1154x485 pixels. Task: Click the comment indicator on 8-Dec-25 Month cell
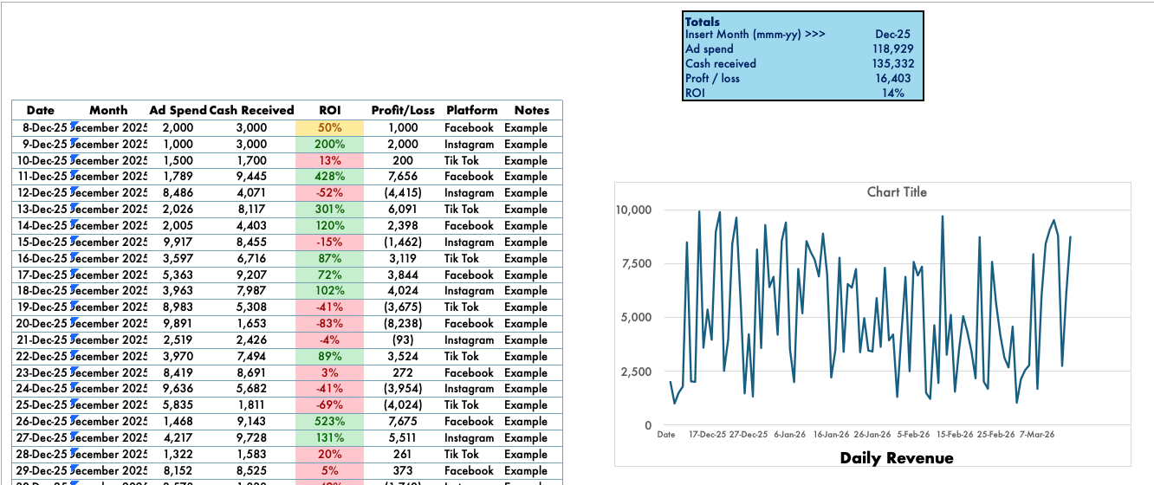tap(73, 125)
